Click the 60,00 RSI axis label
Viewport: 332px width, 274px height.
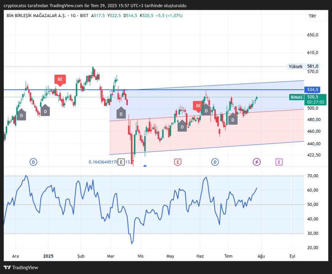pyautogui.click(x=313, y=190)
